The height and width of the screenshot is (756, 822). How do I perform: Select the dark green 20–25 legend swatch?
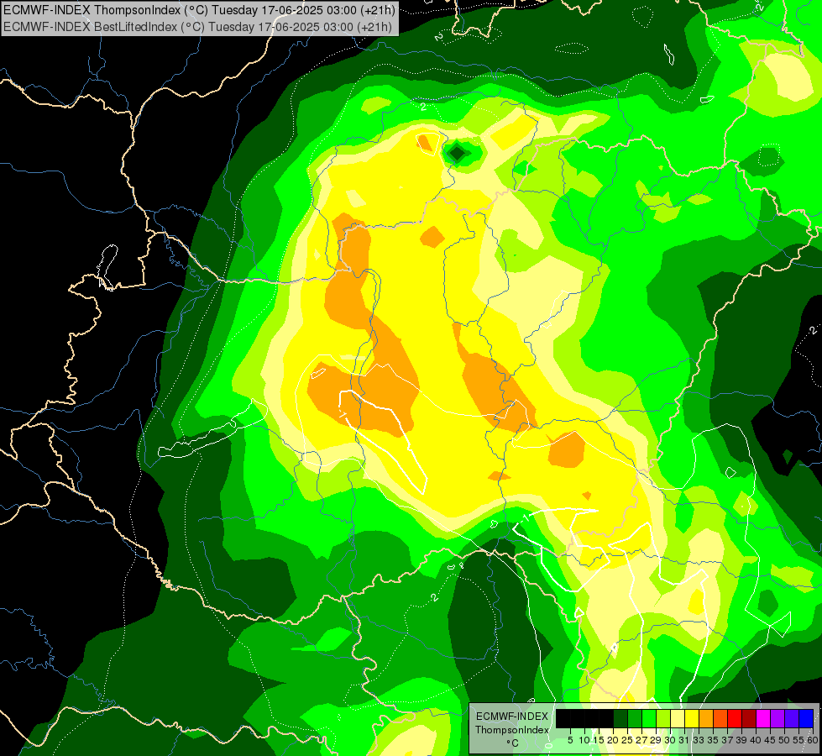(620, 718)
